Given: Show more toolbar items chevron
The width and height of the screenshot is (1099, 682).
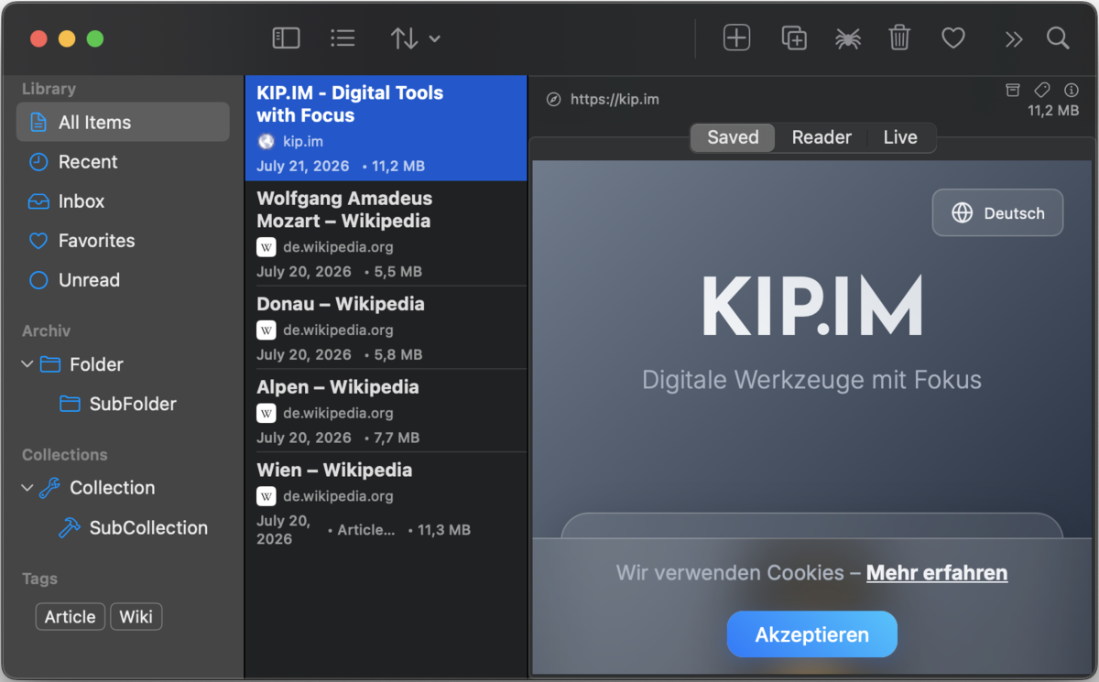Looking at the screenshot, I should pos(1013,38).
